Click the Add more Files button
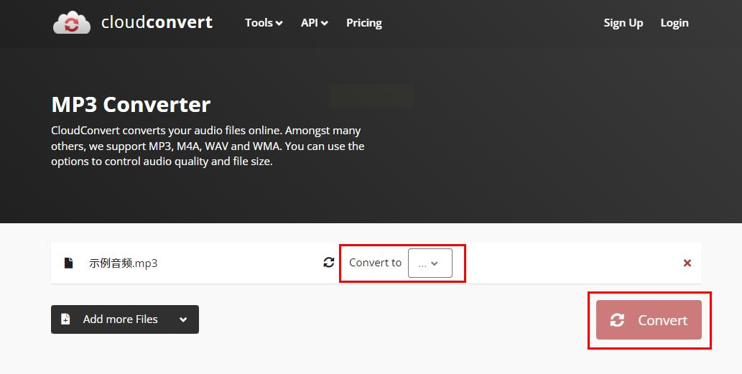Image resolution: width=742 pixels, height=374 pixels. point(125,319)
